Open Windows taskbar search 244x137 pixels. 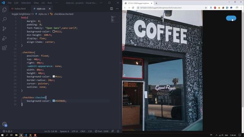click(x=7, y=135)
